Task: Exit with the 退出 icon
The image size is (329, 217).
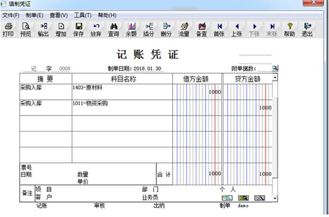Action: pos(307,30)
